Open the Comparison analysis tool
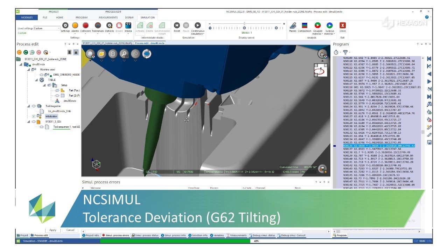 click(304, 25)
